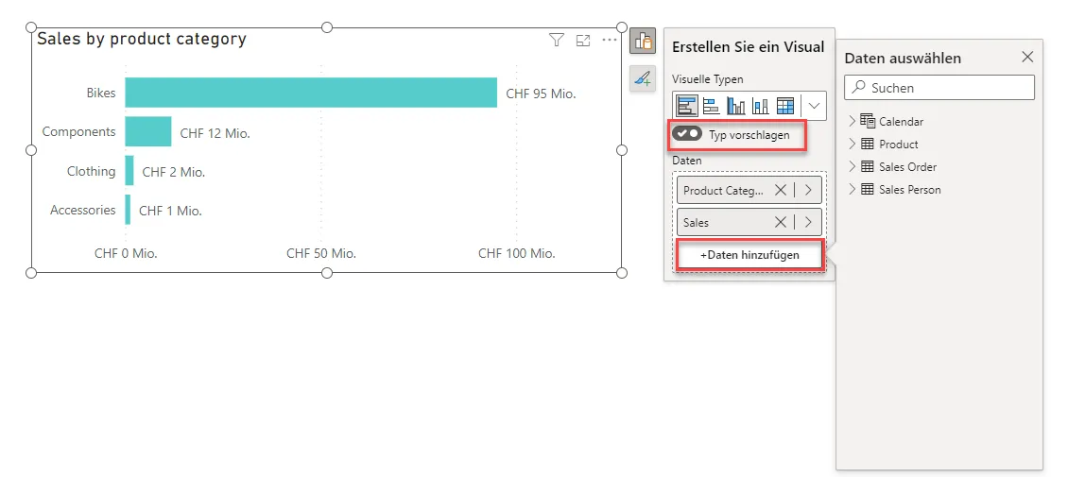Select the Clothing bar in the chart
The width and height of the screenshot is (1068, 477).
[129, 171]
